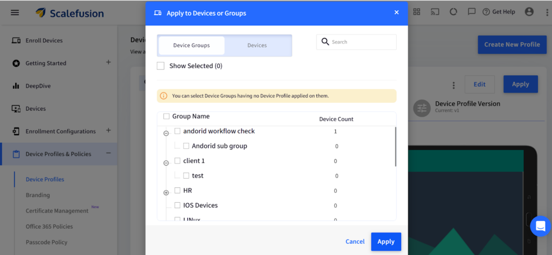The width and height of the screenshot is (552, 255).
Task: Close the Apply to Devices dialog
Action: coord(396,12)
